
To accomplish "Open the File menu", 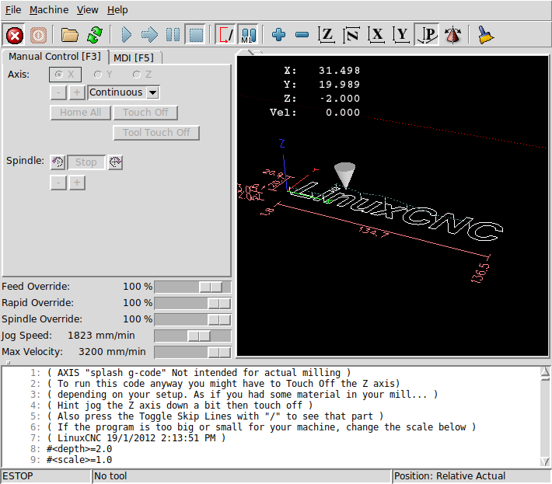I will [x=13, y=10].
